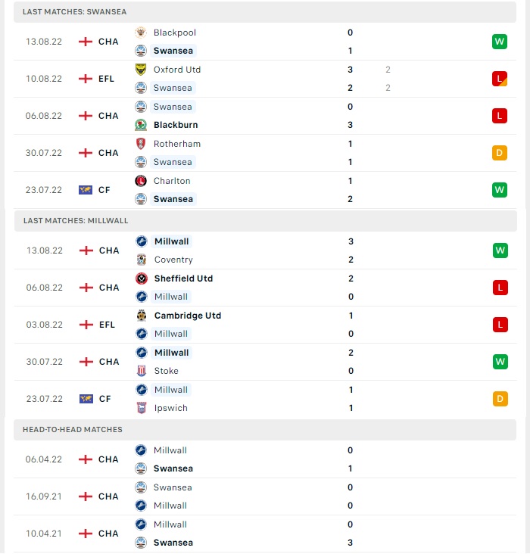Click the Sheffield Utd crest icon
This screenshot has width=530, height=554.
point(142,279)
